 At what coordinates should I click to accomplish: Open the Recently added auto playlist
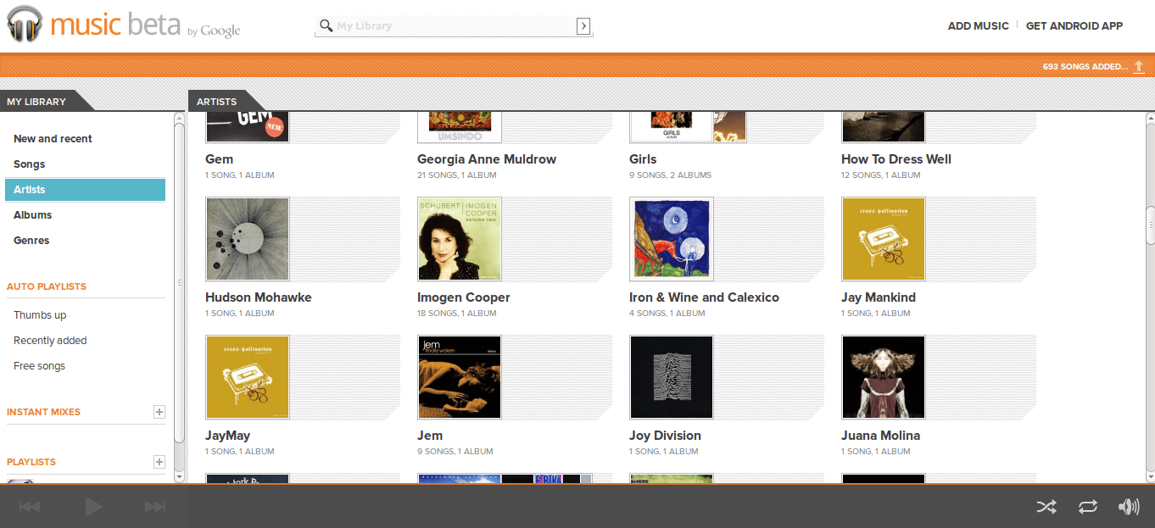point(50,341)
